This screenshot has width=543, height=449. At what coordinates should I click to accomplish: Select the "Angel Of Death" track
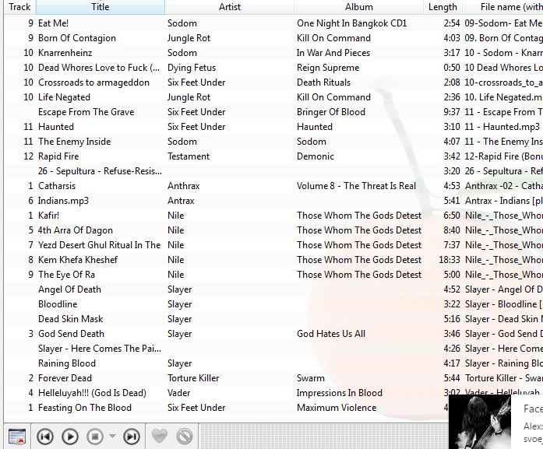coord(69,289)
